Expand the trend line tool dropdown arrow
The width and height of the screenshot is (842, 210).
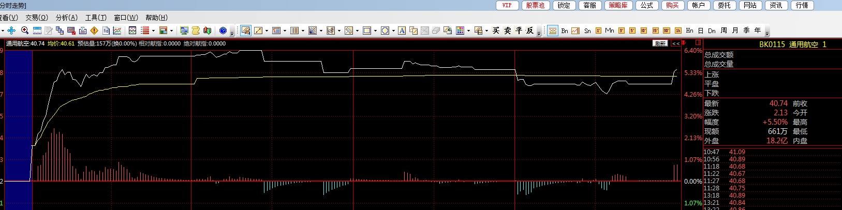click(x=267, y=31)
